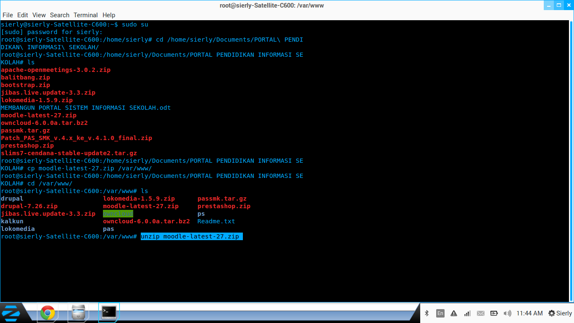Open the File menu
This screenshot has width=574, height=323.
pos(8,15)
